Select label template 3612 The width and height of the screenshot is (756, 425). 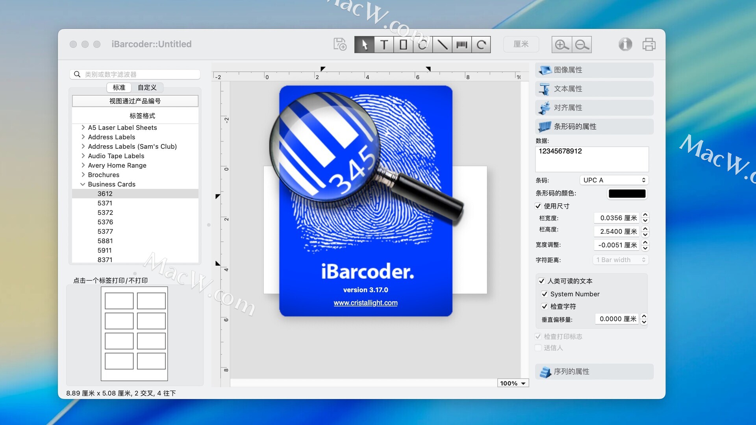point(135,194)
